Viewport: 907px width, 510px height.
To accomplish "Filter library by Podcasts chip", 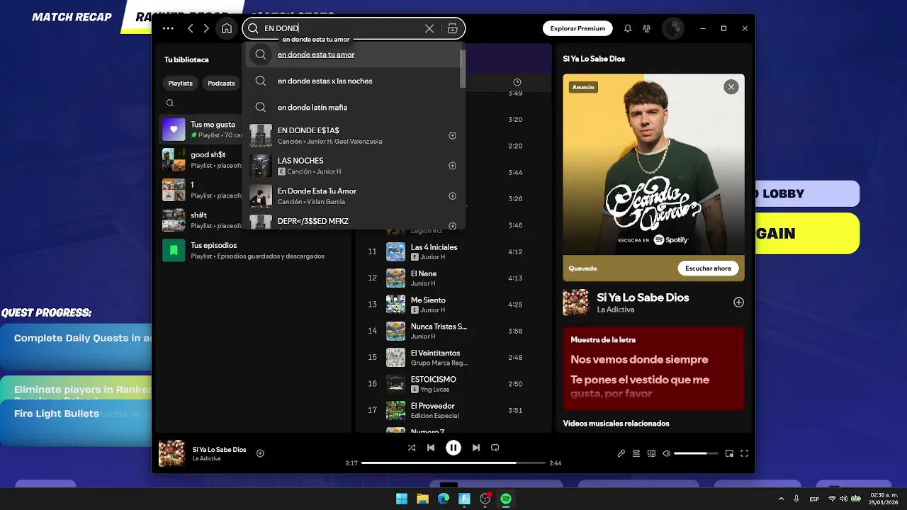I will tap(221, 84).
